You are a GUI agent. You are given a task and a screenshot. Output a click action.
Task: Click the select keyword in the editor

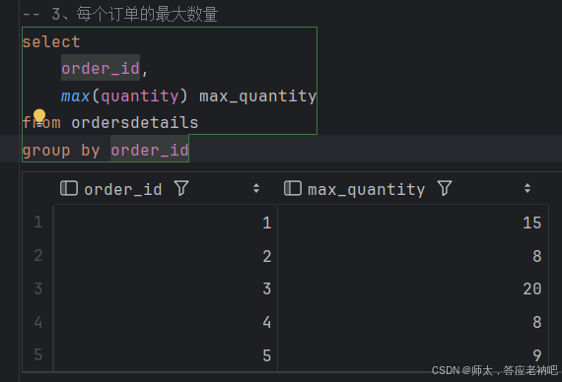pyautogui.click(x=51, y=42)
